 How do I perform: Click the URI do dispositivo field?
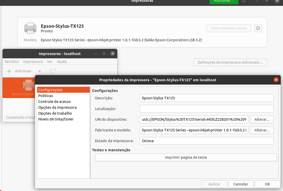pos(194,119)
